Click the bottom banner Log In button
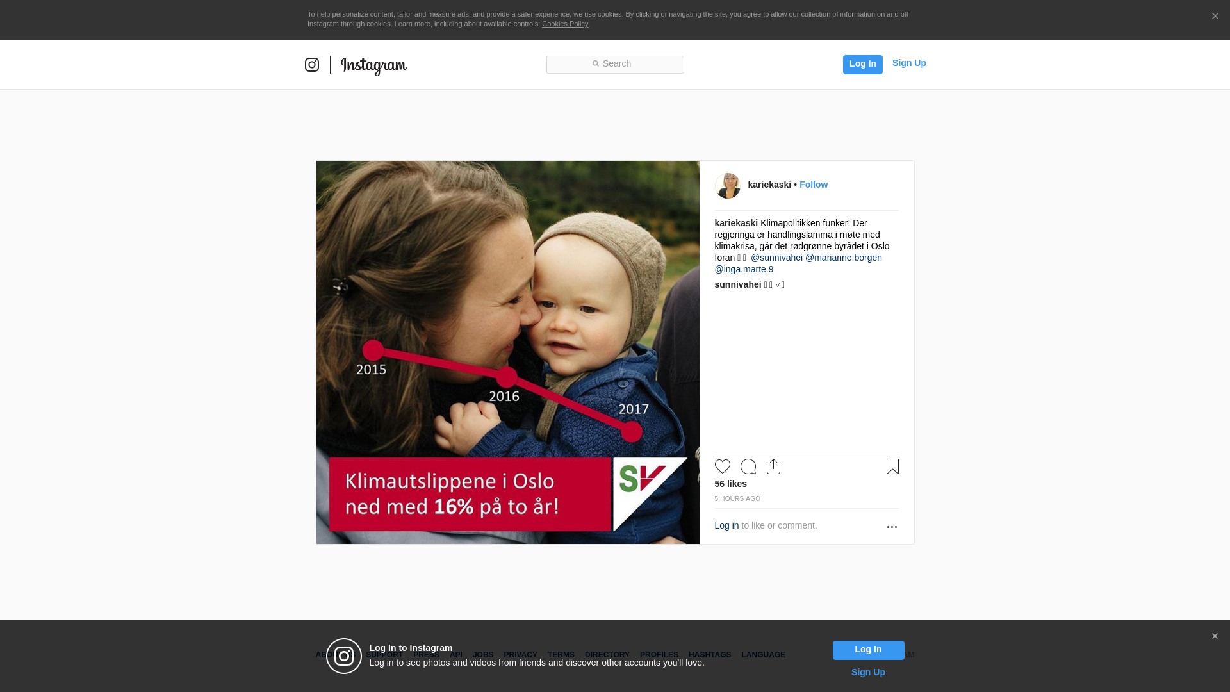The height and width of the screenshot is (692, 1230). pos(868,650)
